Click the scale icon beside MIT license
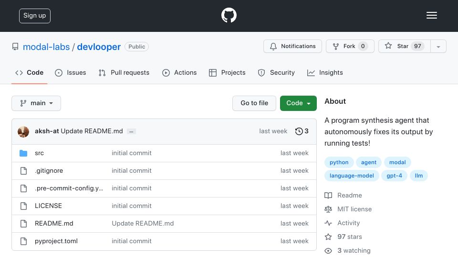This screenshot has height=257, width=458. click(328, 209)
